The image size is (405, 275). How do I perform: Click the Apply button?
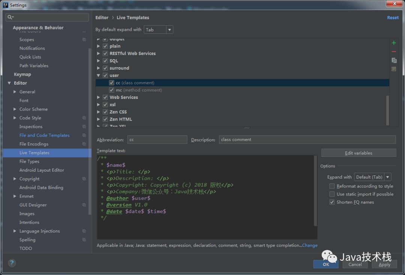(x=384, y=265)
